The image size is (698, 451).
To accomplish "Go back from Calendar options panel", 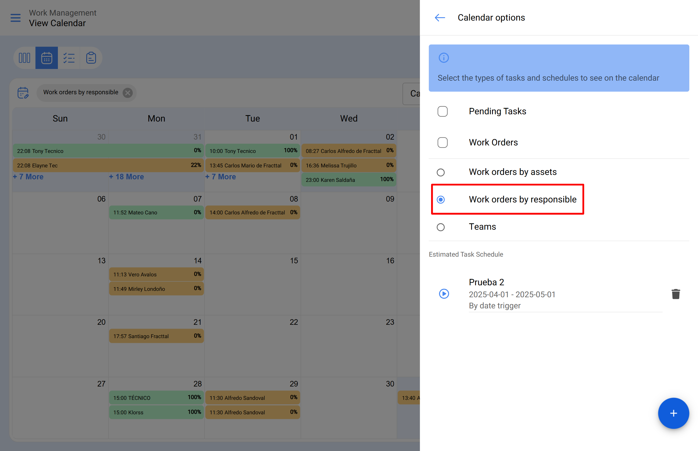I will tap(440, 18).
